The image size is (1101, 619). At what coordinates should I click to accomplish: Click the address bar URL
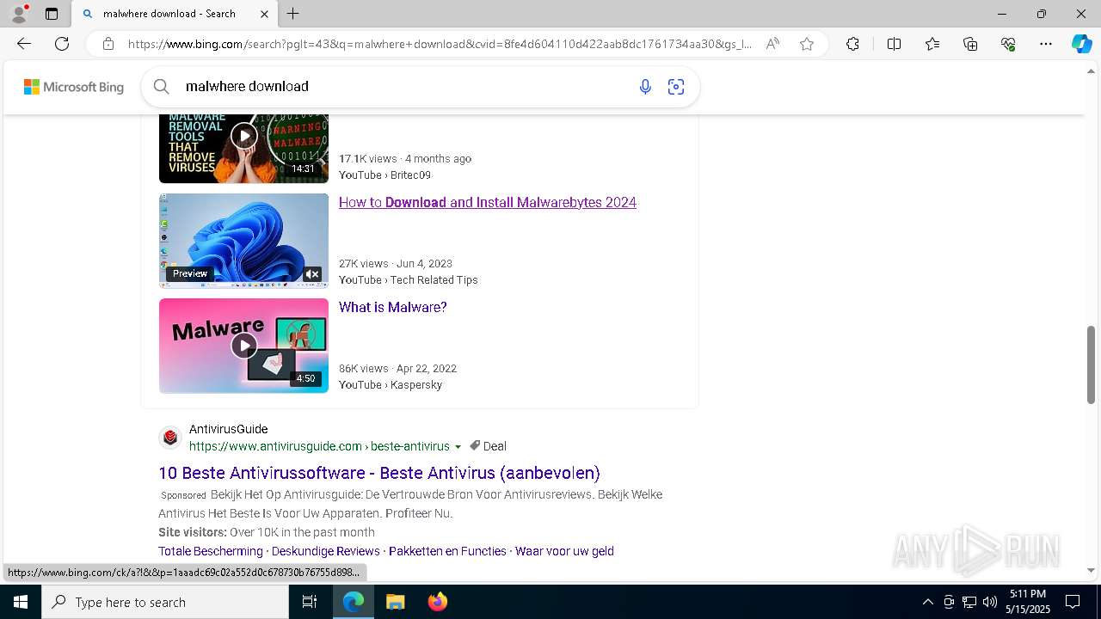tap(440, 44)
